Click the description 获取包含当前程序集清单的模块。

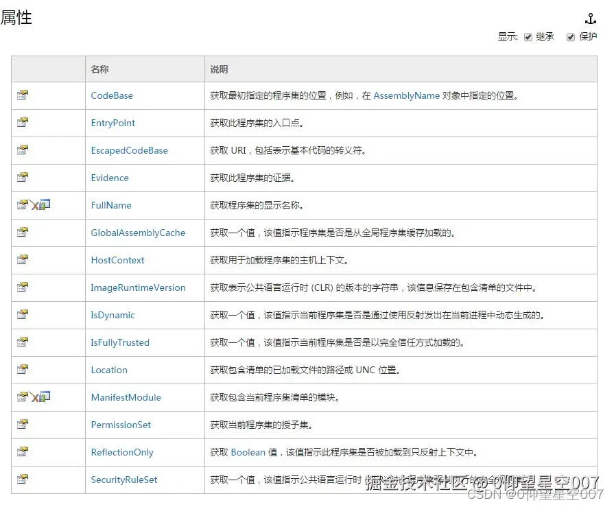coord(274,397)
